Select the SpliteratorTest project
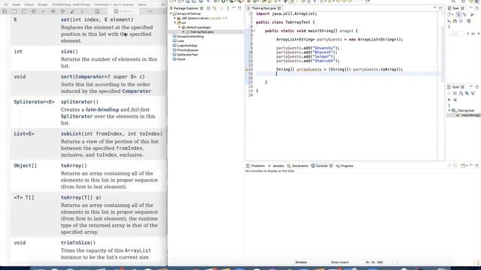This screenshot has height=270, width=481. (x=187, y=55)
